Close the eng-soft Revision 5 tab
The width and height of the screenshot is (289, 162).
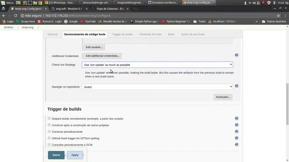click(87, 9)
